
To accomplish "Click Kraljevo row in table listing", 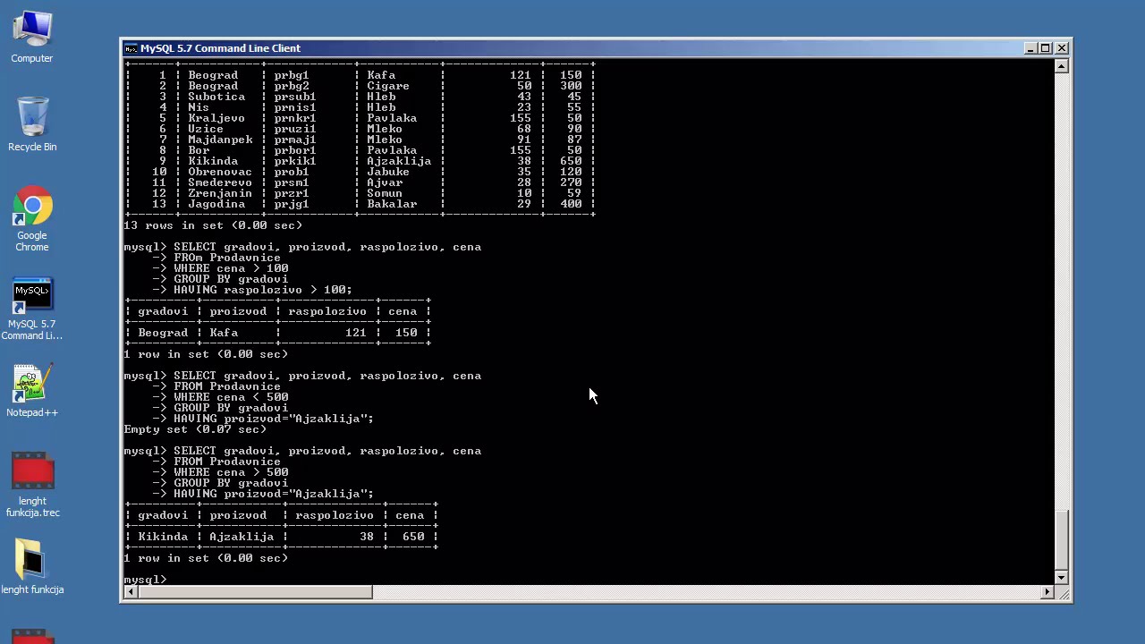I will (x=360, y=118).
